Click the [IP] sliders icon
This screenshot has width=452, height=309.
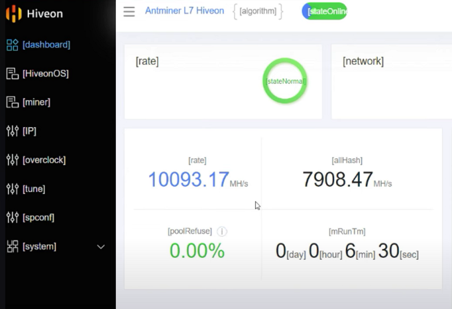12,131
